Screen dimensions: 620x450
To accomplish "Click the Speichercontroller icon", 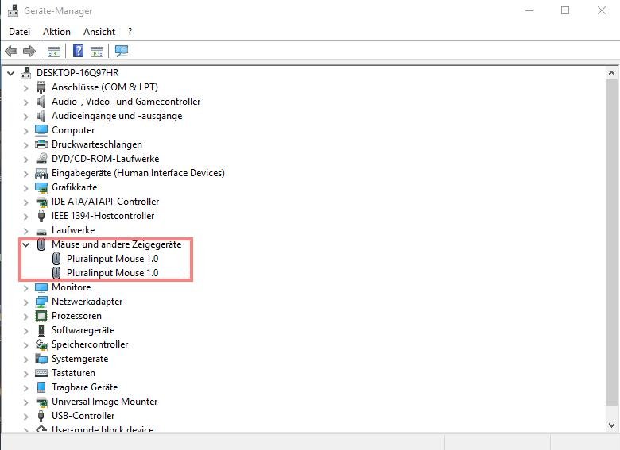I will [x=41, y=344].
